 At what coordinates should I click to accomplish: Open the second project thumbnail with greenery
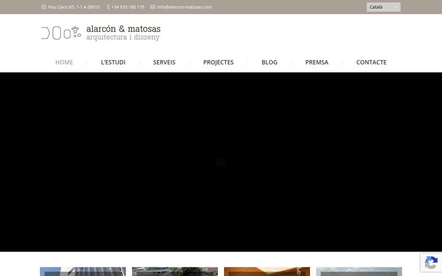pos(175,272)
